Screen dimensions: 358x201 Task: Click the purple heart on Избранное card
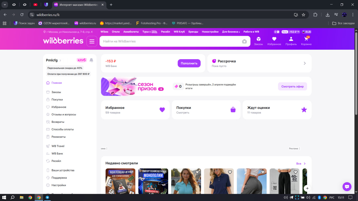pyautogui.click(x=162, y=110)
